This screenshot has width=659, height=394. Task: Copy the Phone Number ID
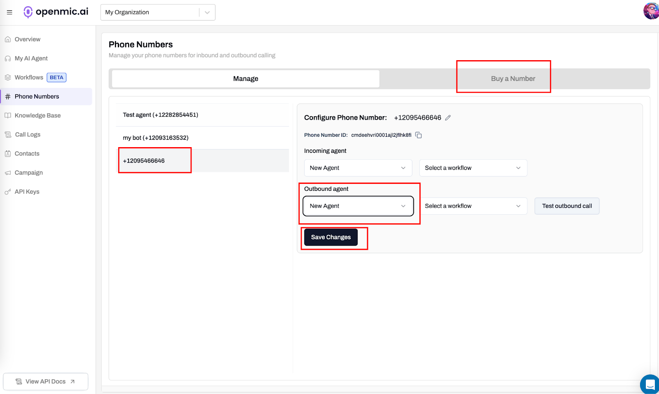tap(419, 135)
